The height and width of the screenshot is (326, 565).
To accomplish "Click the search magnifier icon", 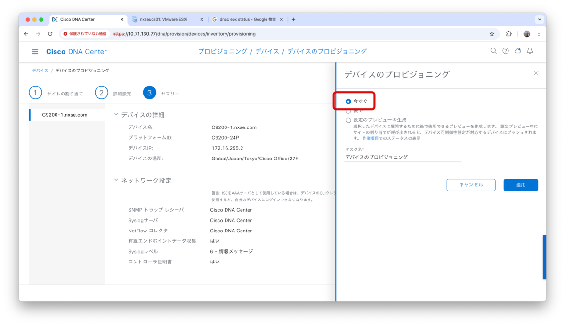I will [x=493, y=51].
